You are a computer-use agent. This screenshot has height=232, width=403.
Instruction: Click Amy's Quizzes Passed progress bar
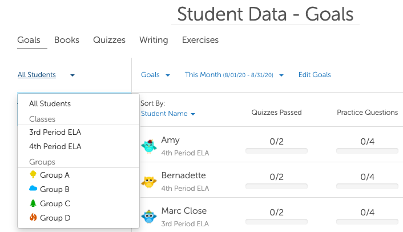[x=276, y=151]
